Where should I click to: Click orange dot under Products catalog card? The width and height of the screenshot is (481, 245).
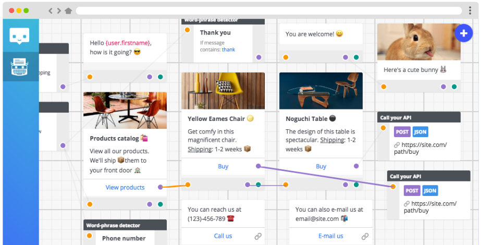click(x=90, y=204)
